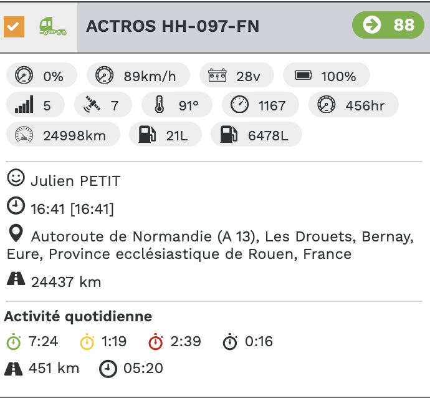Click the green 88 speed badge
Screen dimensions: 430x398
(x=388, y=25)
